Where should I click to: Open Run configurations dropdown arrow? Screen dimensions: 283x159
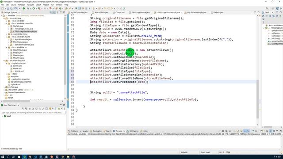(x=36, y=8)
